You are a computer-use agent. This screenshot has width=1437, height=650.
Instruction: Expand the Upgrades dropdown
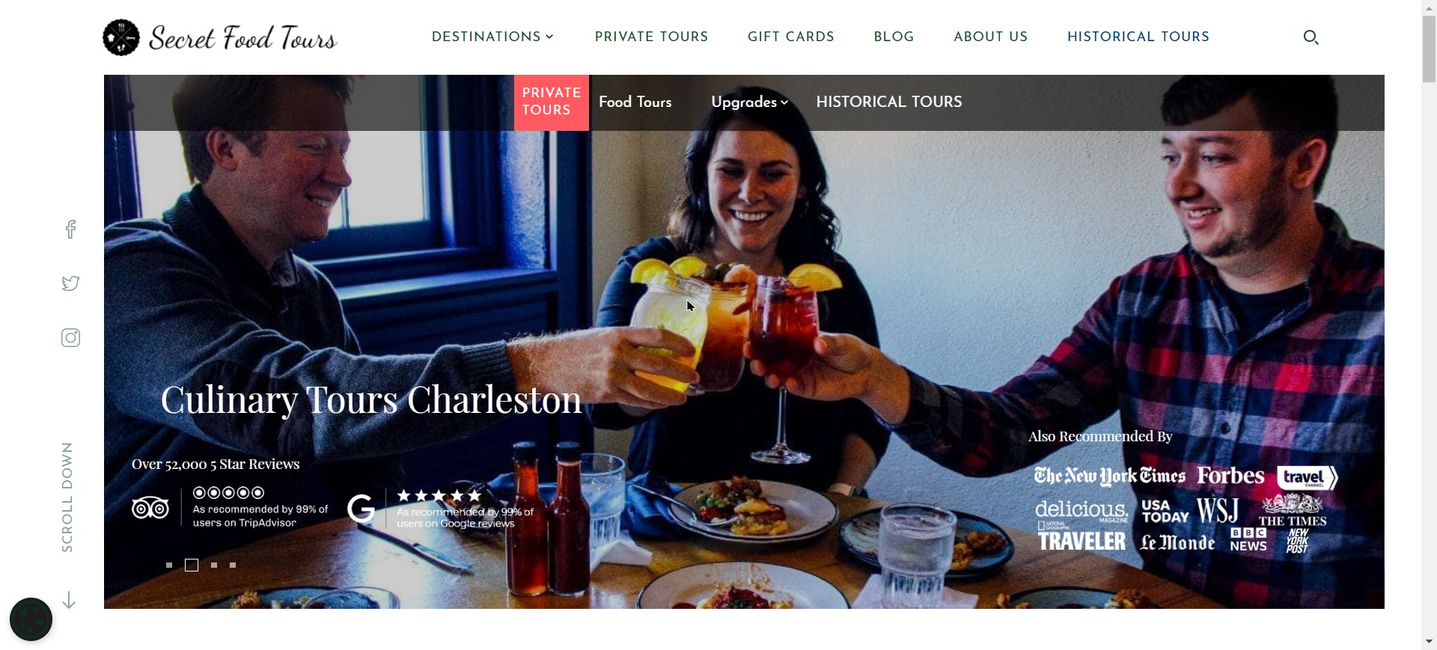click(749, 102)
